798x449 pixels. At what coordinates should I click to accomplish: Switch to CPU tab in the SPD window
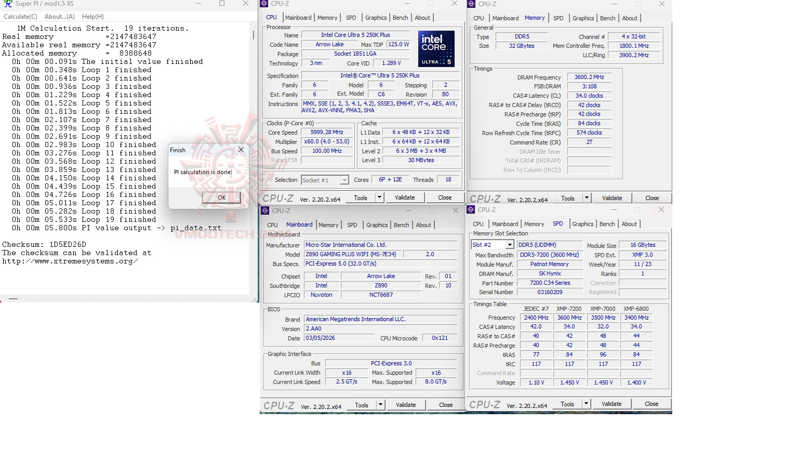[478, 224]
